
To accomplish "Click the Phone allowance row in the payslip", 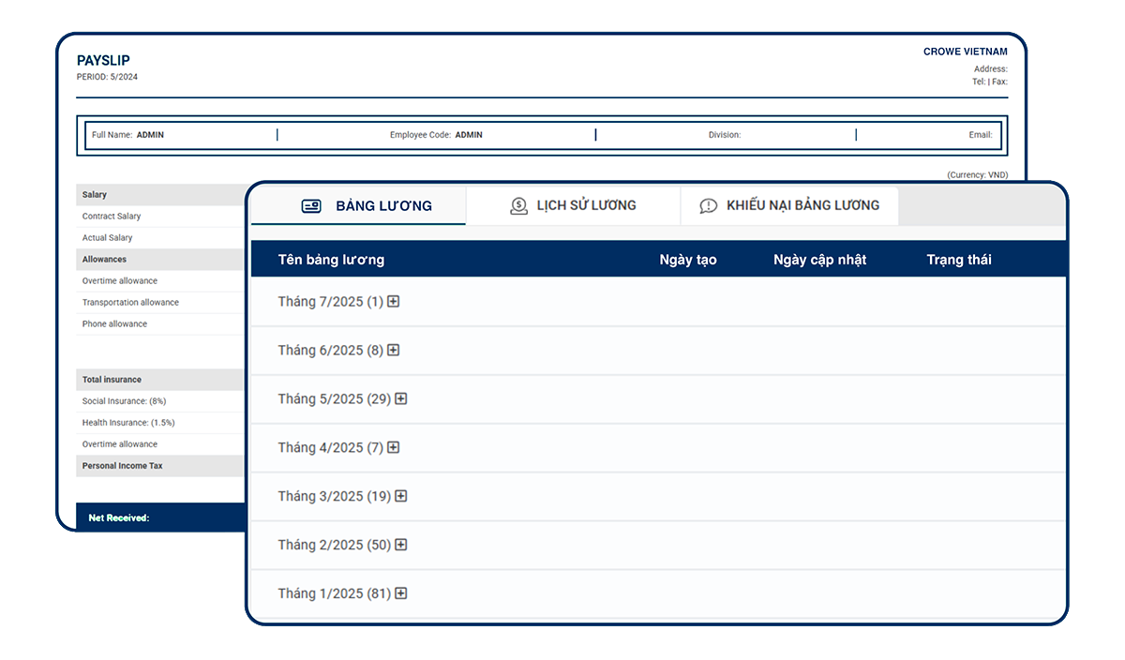I will pyautogui.click(x=159, y=324).
